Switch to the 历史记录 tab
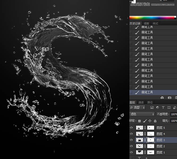Screen dimensions: 177x159 135,23
